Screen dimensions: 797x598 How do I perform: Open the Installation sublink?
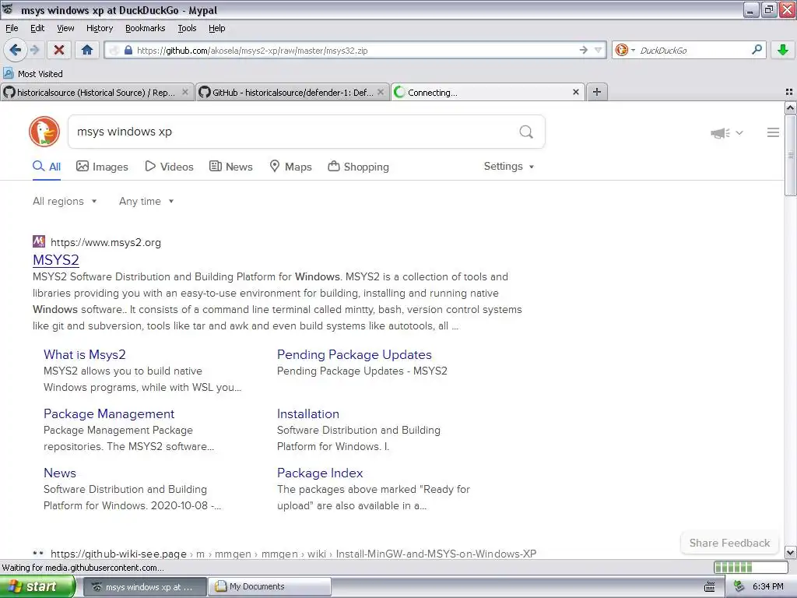tap(308, 414)
